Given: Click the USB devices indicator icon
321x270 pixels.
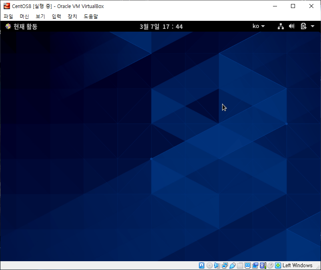Looking at the screenshot, I should [233, 266].
